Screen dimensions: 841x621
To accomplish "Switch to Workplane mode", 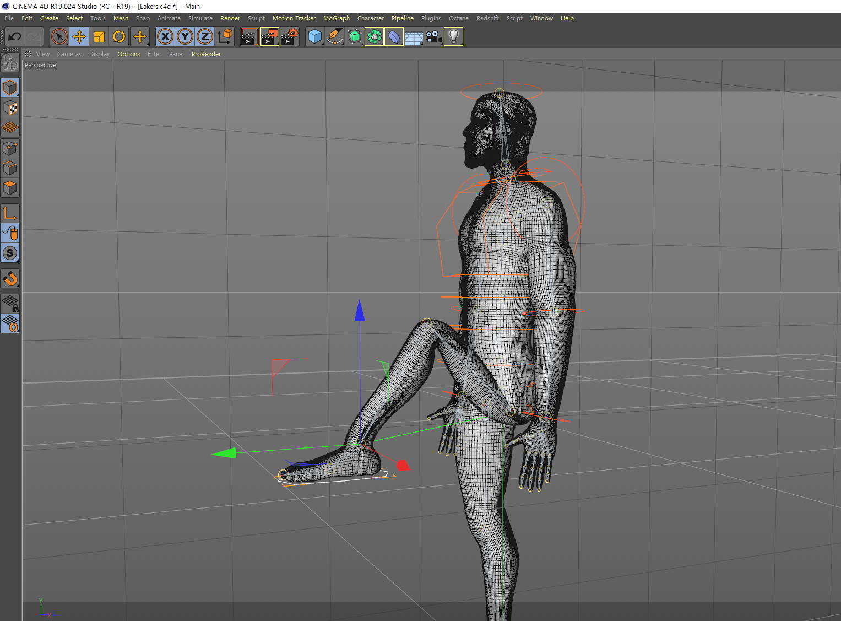I will (10, 128).
